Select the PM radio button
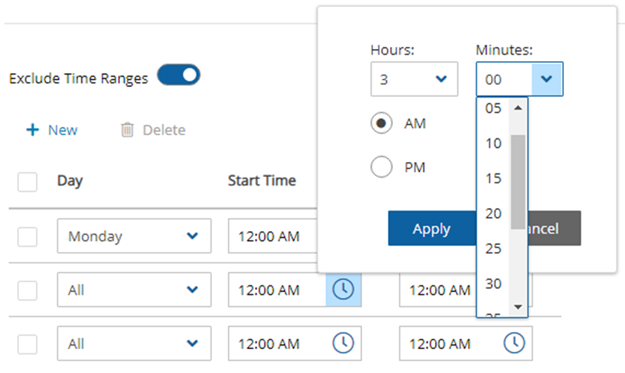The height and width of the screenshot is (373, 625). tap(382, 168)
